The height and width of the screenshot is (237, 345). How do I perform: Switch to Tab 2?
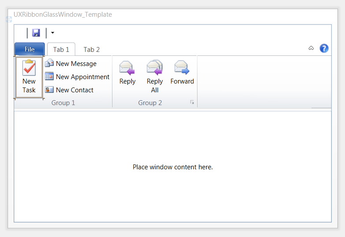click(92, 49)
